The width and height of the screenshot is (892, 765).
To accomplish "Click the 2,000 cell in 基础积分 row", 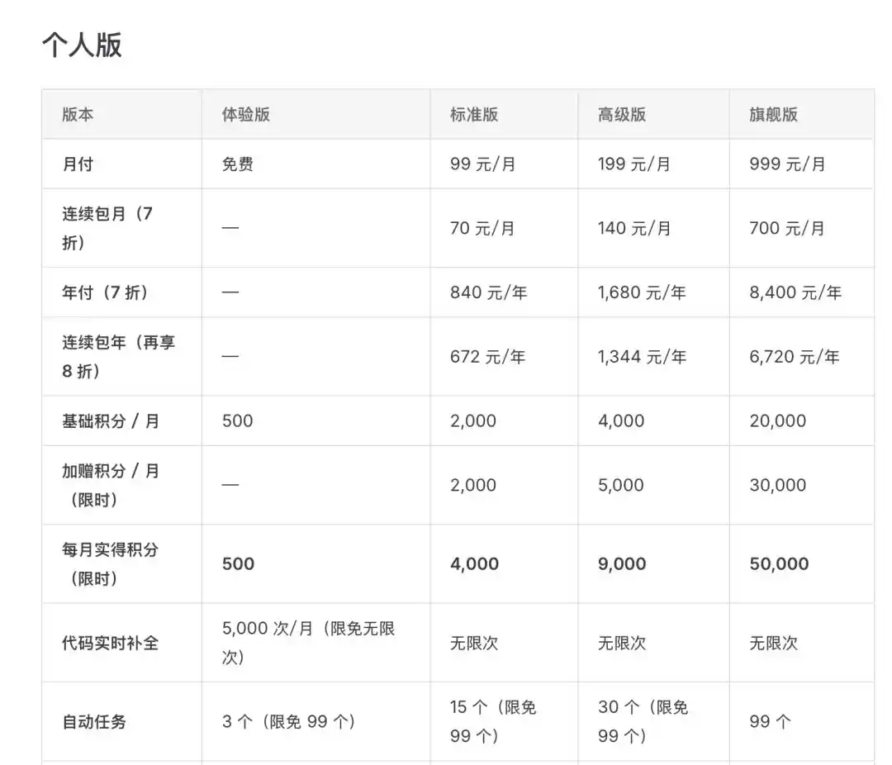I will tap(472, 421).
